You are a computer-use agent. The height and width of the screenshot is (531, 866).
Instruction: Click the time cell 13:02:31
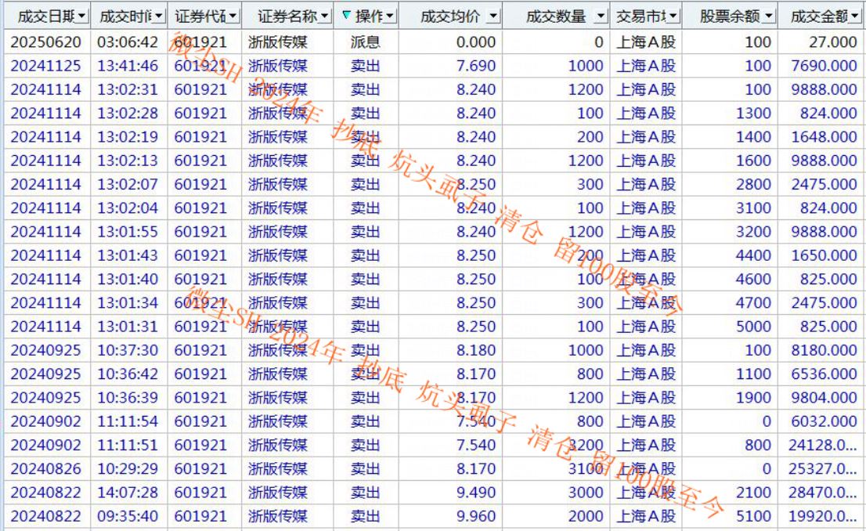(128, 89)
